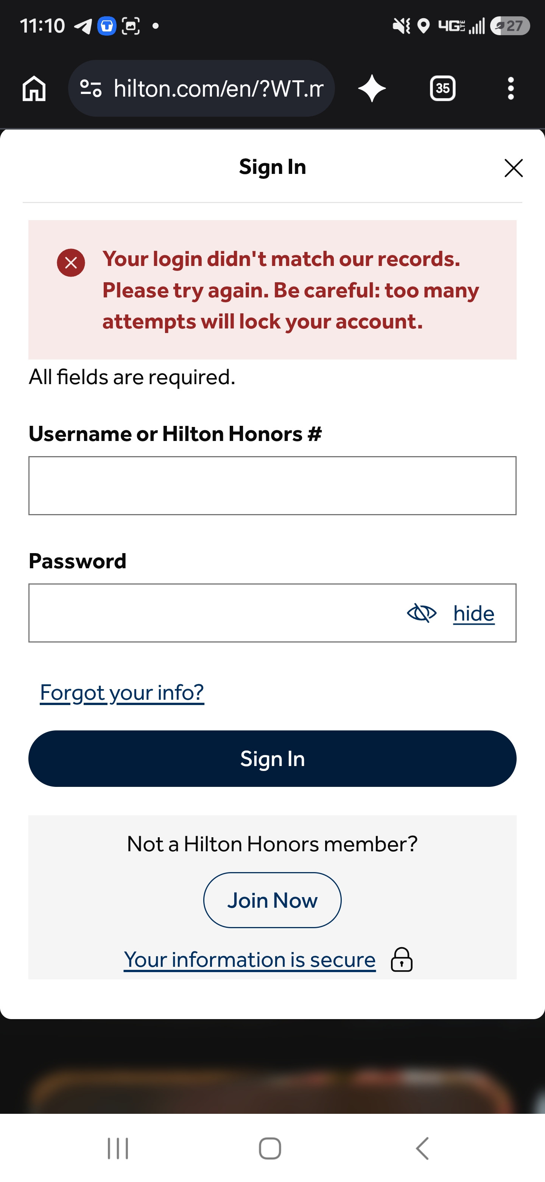
Task: Open the Forgot your info? link
Action: coord(122,693)
